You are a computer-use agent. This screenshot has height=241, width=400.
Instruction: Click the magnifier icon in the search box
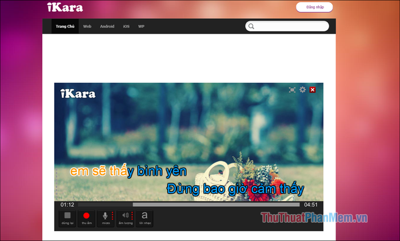click(251, 26)
